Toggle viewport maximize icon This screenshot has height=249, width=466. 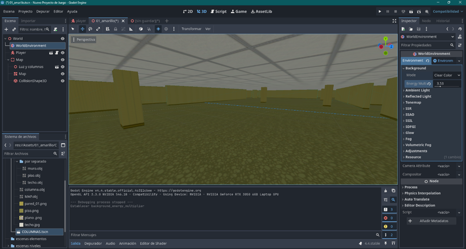pos(394,21)
